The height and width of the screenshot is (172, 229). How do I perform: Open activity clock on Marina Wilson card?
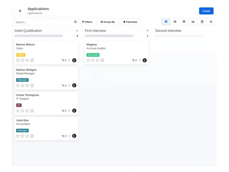coord(32,60)
